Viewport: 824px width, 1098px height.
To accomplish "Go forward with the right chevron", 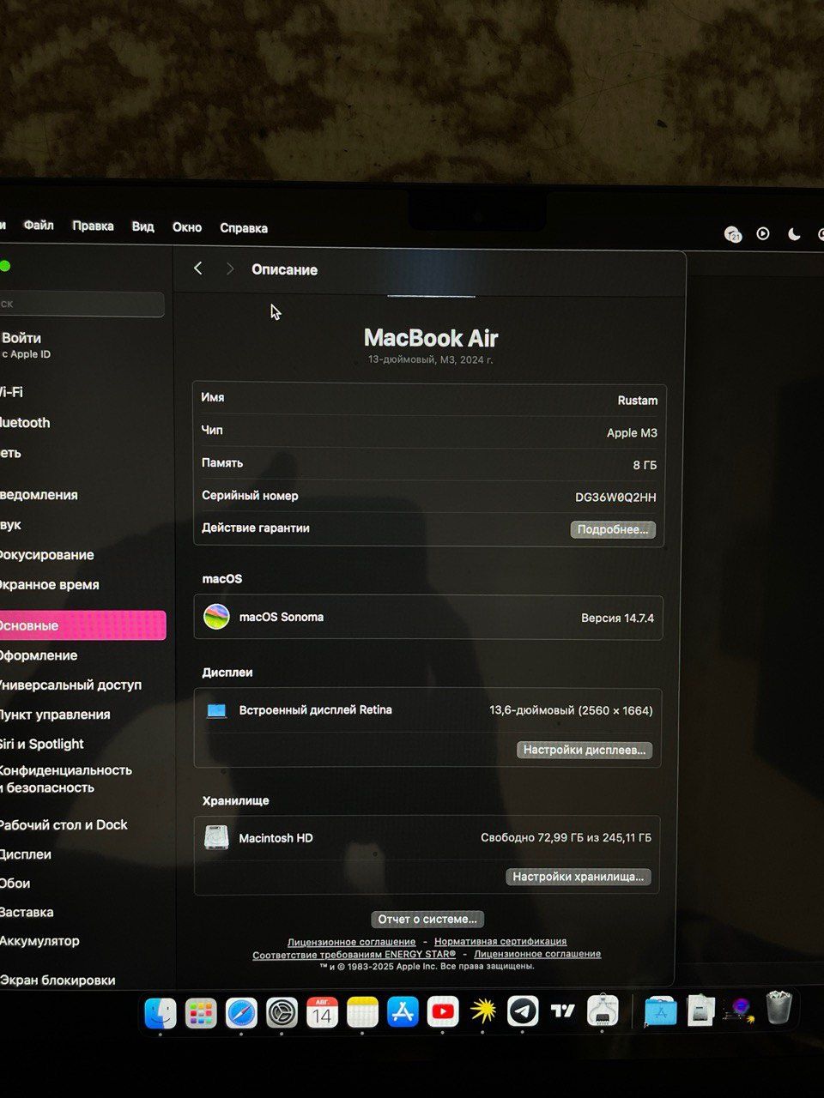I will click(x=229, y=268).
